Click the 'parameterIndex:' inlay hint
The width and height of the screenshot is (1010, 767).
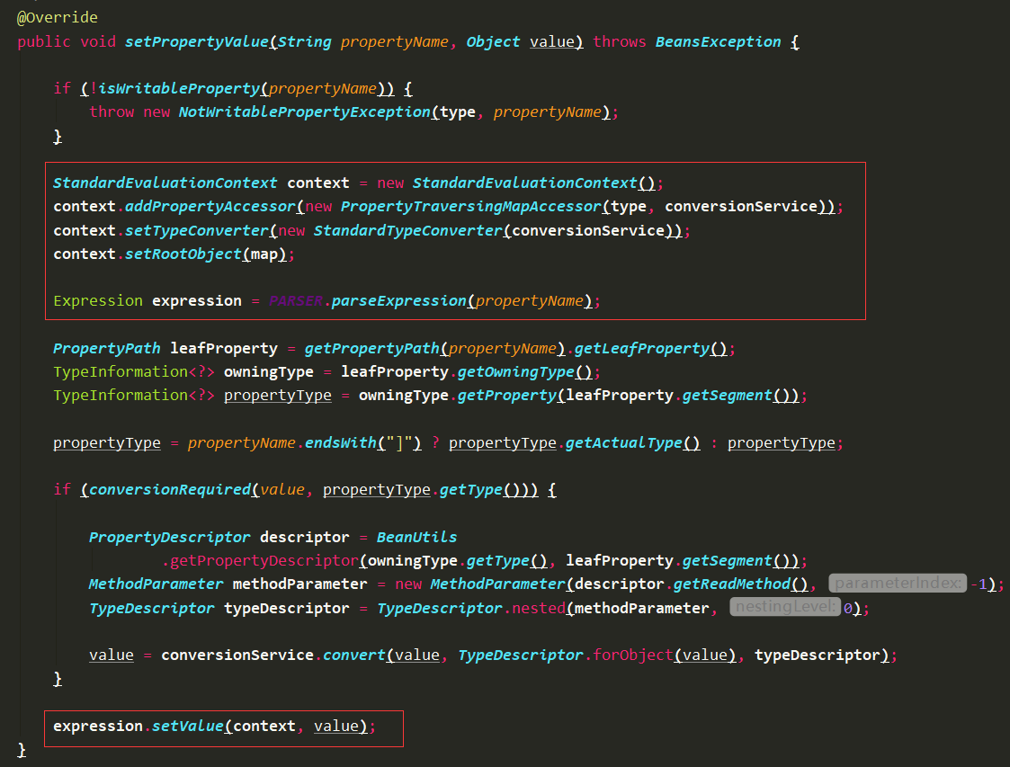click(898, 584)
